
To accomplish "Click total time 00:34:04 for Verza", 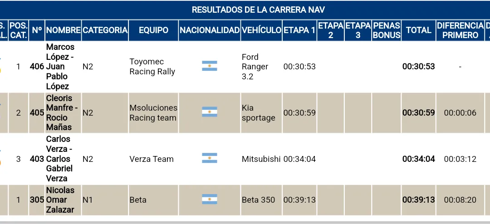I will 418,159.
